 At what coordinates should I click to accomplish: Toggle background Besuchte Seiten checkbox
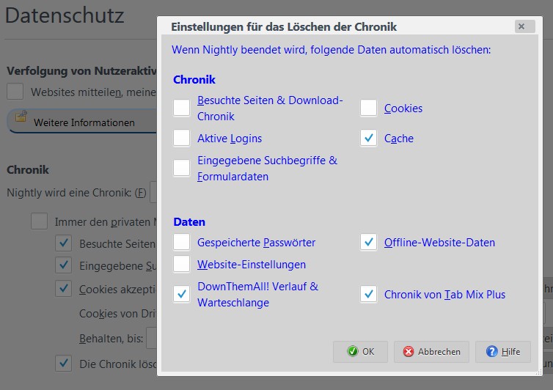pos(64,243)
